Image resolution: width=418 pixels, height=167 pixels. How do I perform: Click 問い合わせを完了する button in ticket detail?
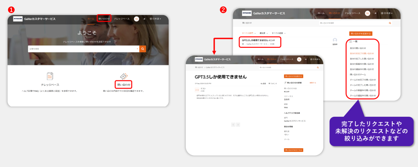293,150
